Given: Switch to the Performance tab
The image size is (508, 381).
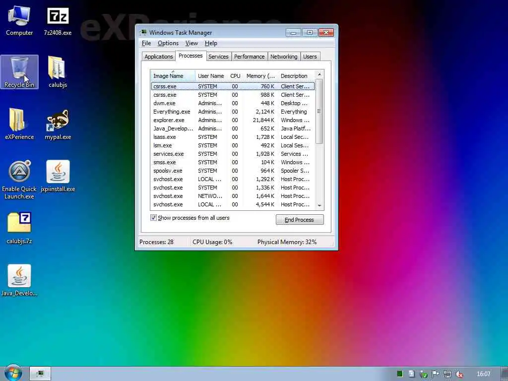Looking at the screenshot, I should pos(249,57).
